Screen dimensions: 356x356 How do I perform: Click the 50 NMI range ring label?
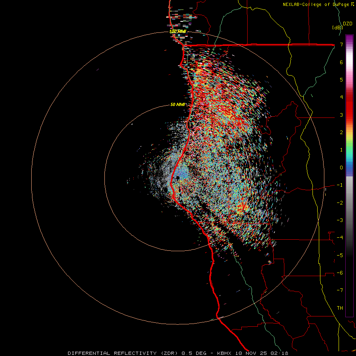tap(178, 104)
